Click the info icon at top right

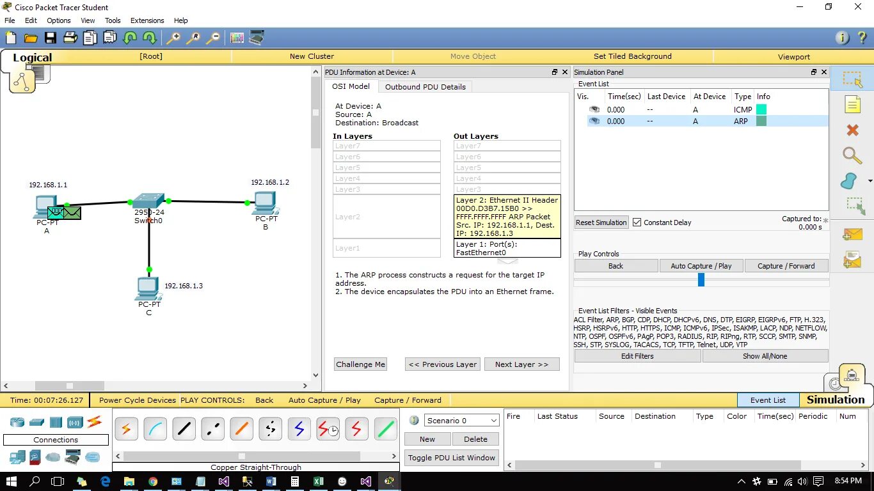pos(843,38)
